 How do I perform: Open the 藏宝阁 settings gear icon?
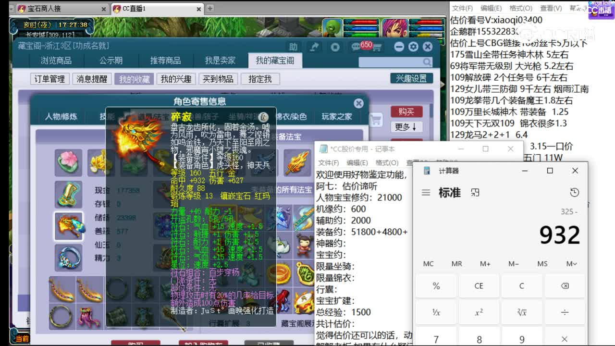413,47
